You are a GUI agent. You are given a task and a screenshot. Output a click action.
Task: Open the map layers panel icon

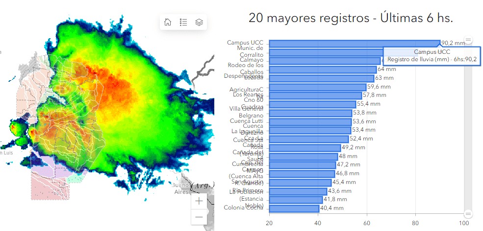pyautogui.click(x=199, y=22)
